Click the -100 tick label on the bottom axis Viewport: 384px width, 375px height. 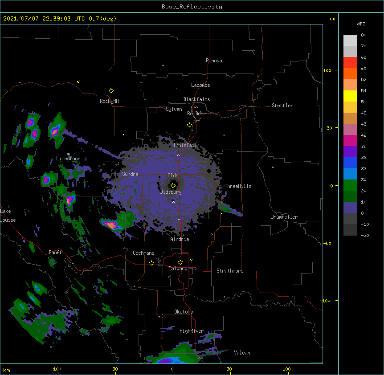coord(56,369)
